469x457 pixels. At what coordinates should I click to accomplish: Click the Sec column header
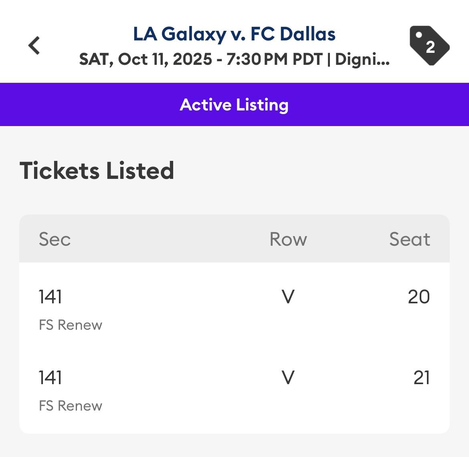(55, 239)
